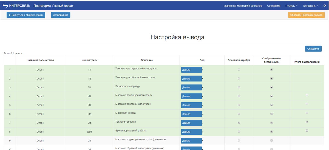Click the Всего 22 записи record count text
This screenshot has height=150, width=329.
click(13, 53)
